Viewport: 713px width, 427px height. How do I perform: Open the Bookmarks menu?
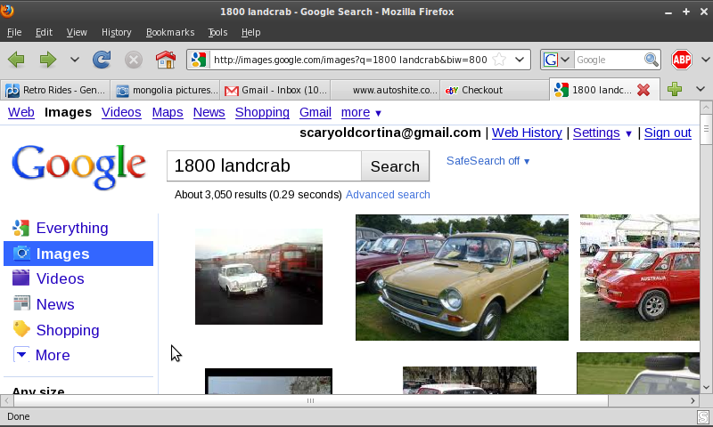pos(169,32)
